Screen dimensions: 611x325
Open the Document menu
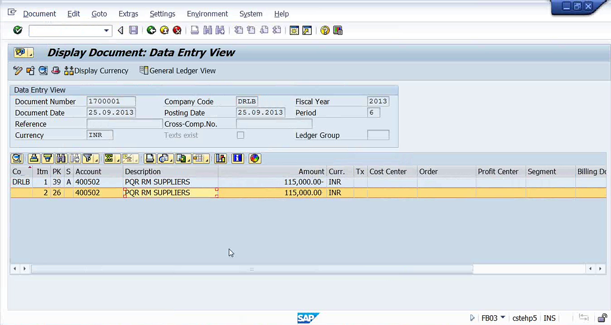40,14
